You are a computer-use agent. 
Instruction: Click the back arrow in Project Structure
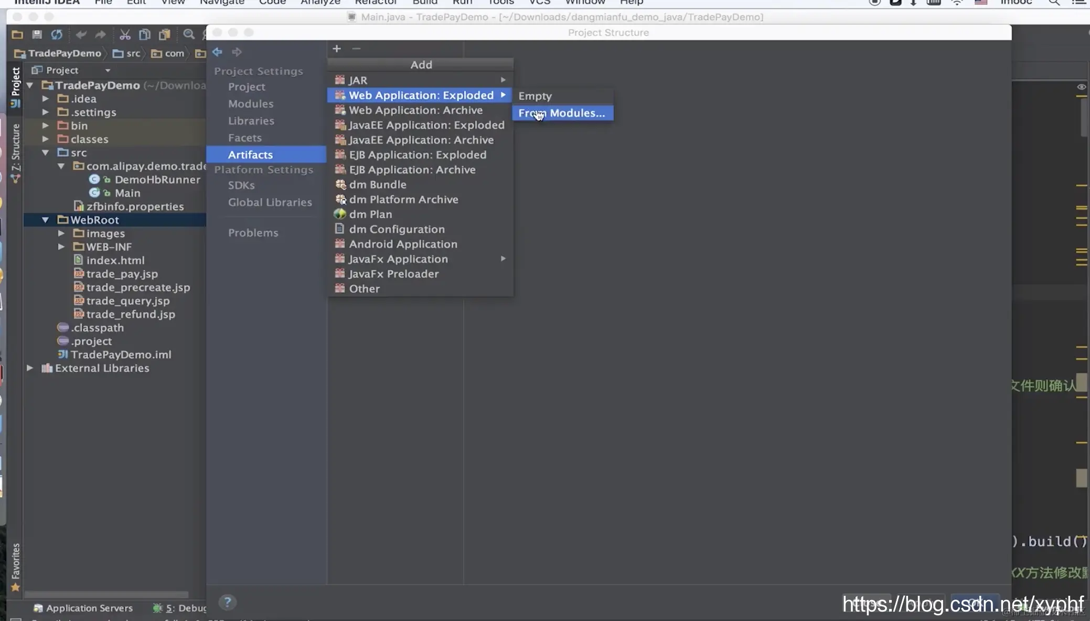click(217, 52)
